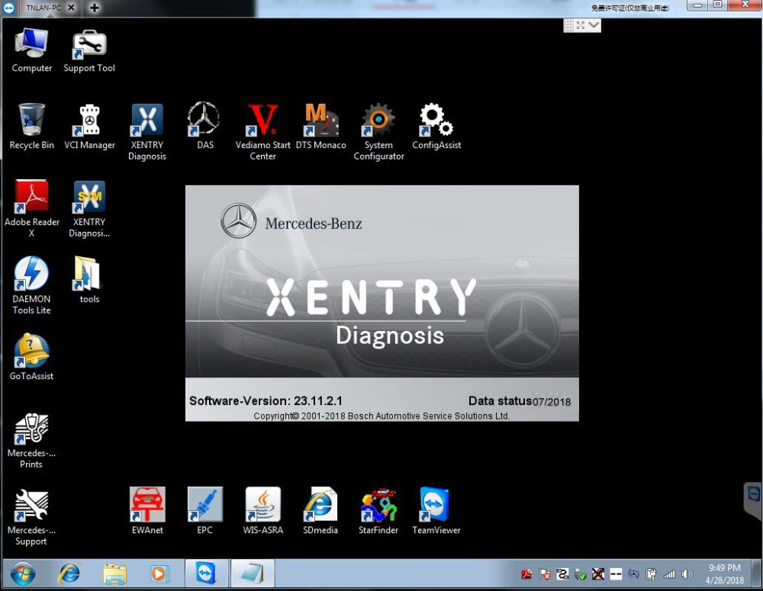Screen dimensions: 763x591
Task: Launch XENTRY Diagnosis from the desktop
Action: click(x=146, y=122)
